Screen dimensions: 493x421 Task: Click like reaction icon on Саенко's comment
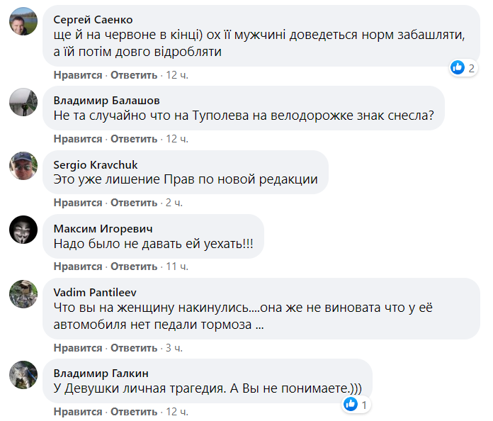click(x=457, y=68)
